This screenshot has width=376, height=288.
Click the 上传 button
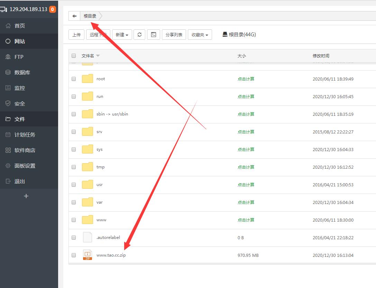[x=76, y=35]
